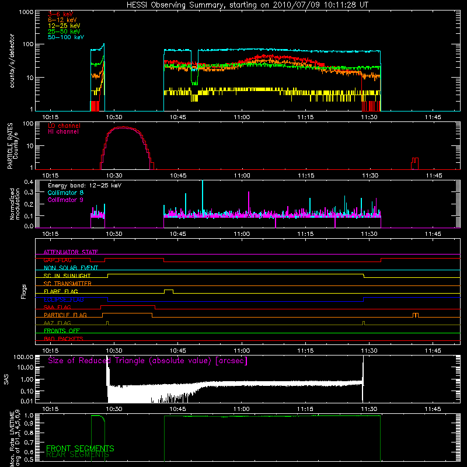Click "11:30" under the modulation plot
The height and width of the screenshot is (467, 467).
click(x=370, y=234)
